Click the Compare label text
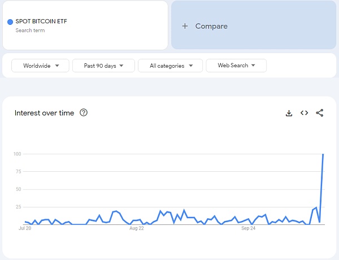This screenshot has height=260, width=339. tap(211, 26)
